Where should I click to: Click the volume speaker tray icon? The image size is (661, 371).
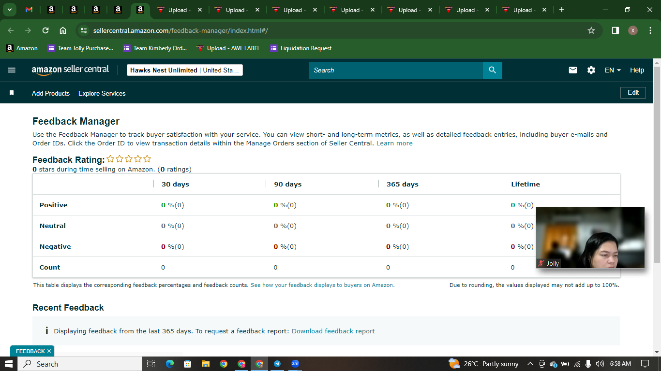600,364
